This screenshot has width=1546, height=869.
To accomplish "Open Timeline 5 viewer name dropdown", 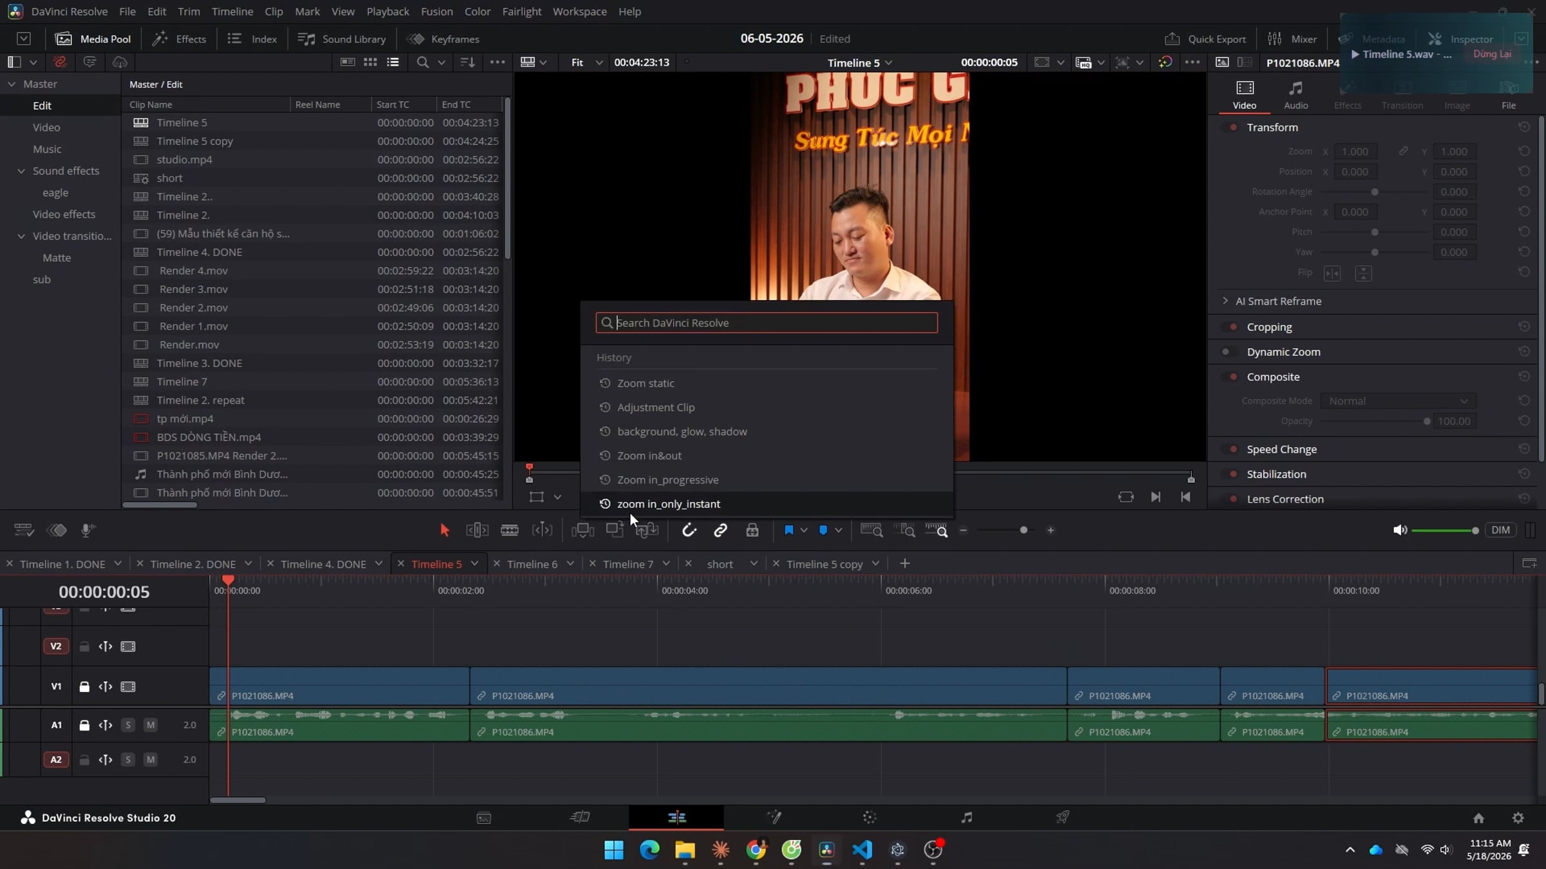I will click(860, 62).
